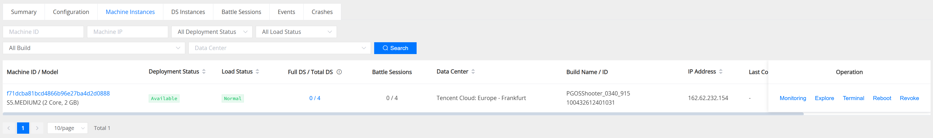Go to previous page arrow
This screenshot has height=138, width=933.
coord(9,128)
